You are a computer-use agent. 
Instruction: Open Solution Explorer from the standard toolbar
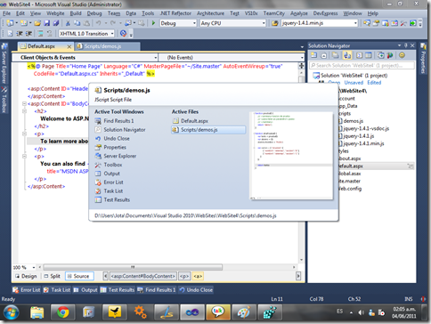[367, 23]
